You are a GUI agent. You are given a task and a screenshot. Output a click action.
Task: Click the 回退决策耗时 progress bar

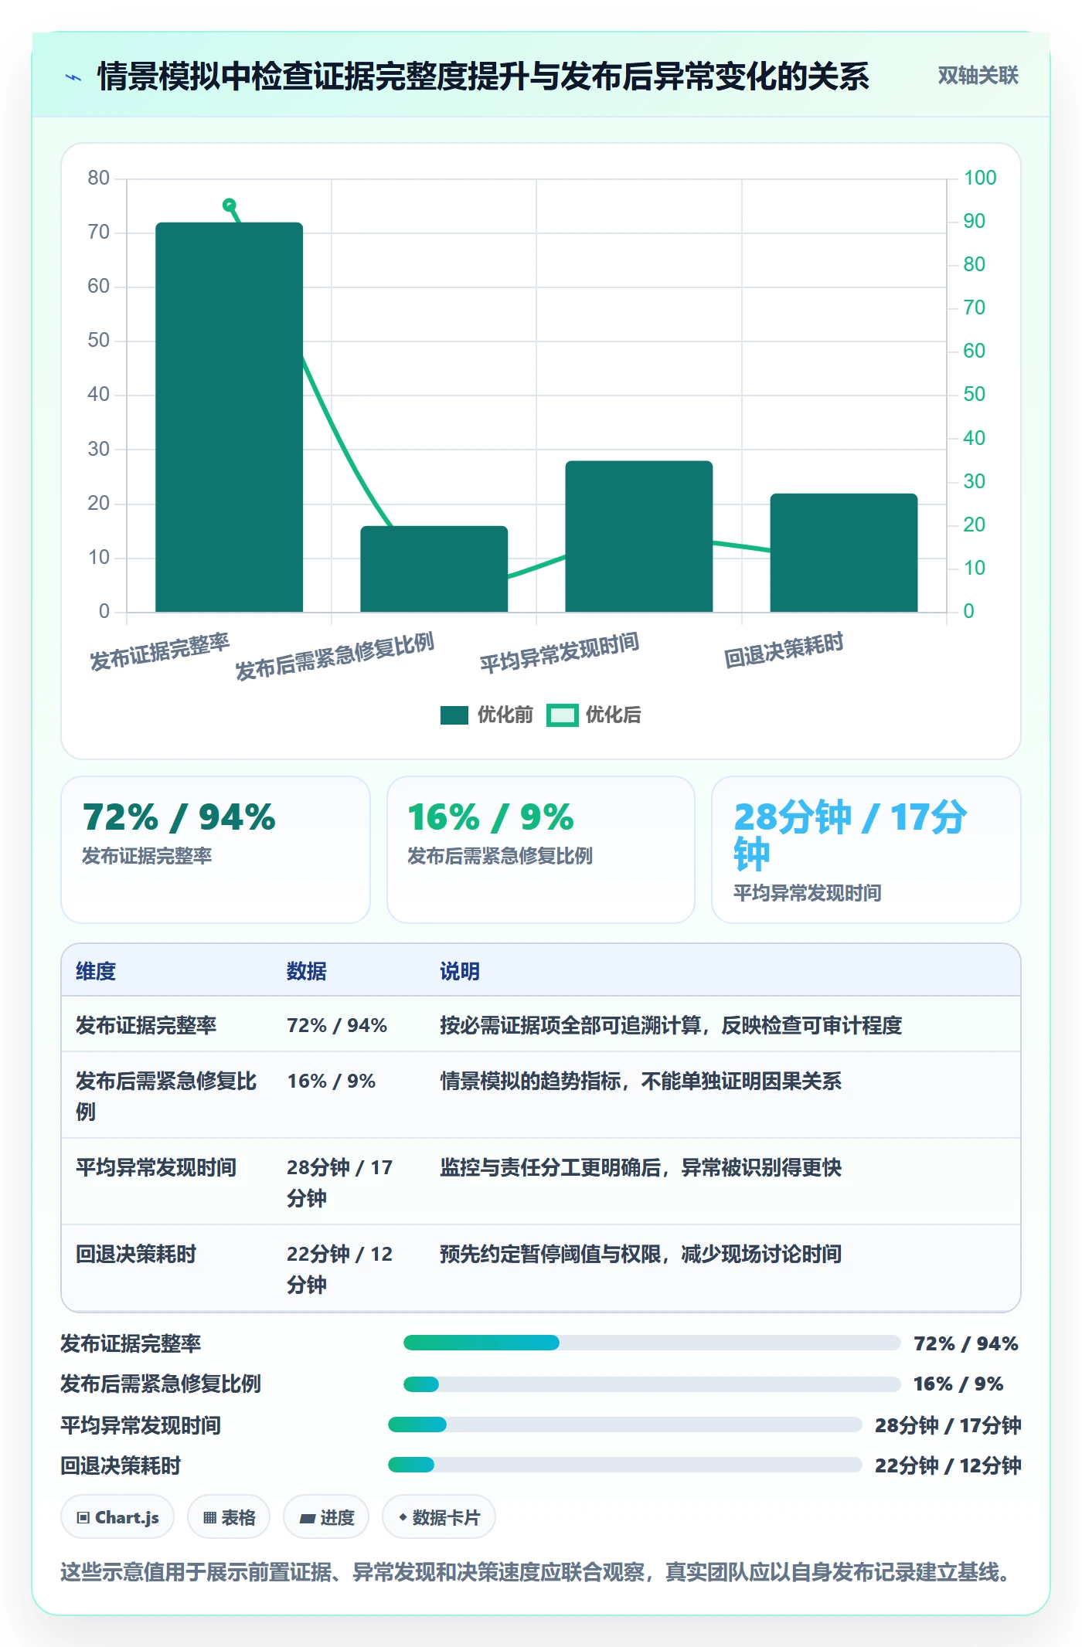coord(624,1465)
